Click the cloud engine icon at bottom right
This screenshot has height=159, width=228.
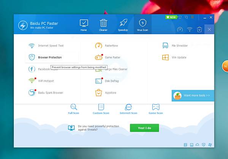point(197,145)
